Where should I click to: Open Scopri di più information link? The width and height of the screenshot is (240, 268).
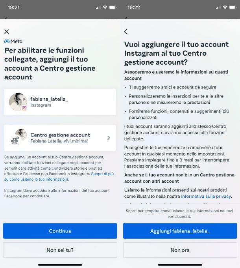[x=59, y=176]
